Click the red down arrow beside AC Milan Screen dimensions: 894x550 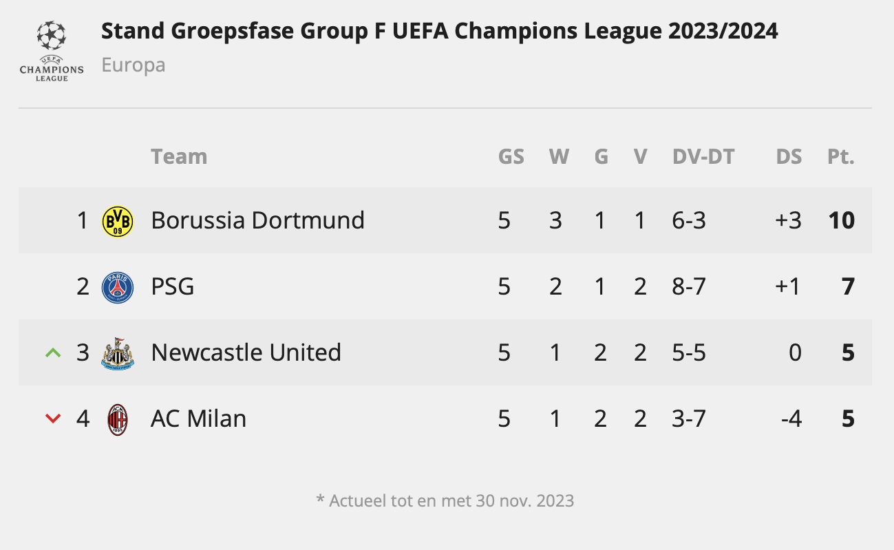[53, 419]
